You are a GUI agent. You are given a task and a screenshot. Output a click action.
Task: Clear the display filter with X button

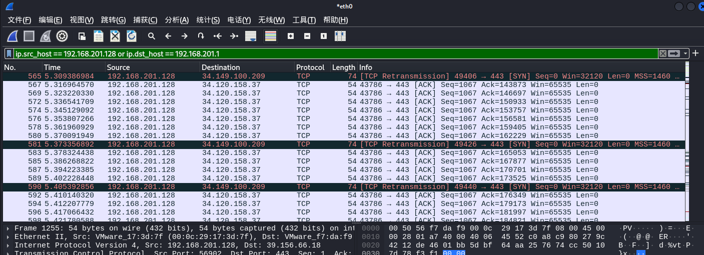(x=663, y=53)
